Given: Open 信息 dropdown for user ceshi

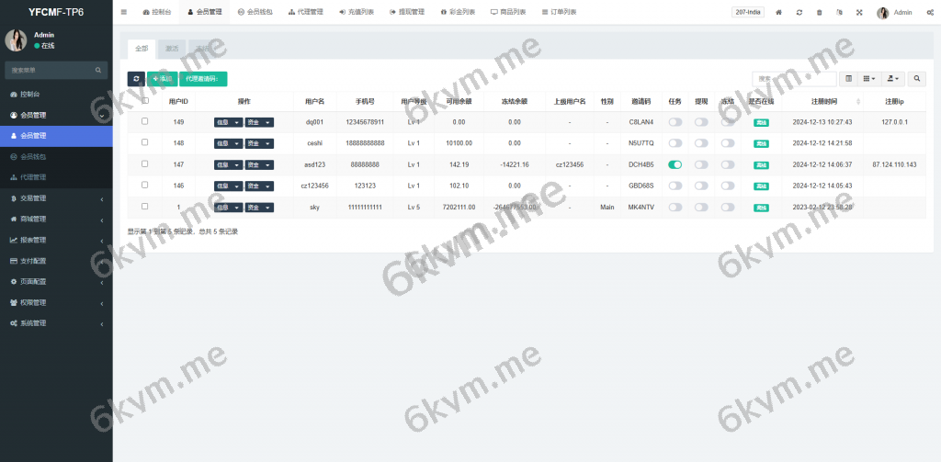Looking at the screenshot, I should [229, 143].
